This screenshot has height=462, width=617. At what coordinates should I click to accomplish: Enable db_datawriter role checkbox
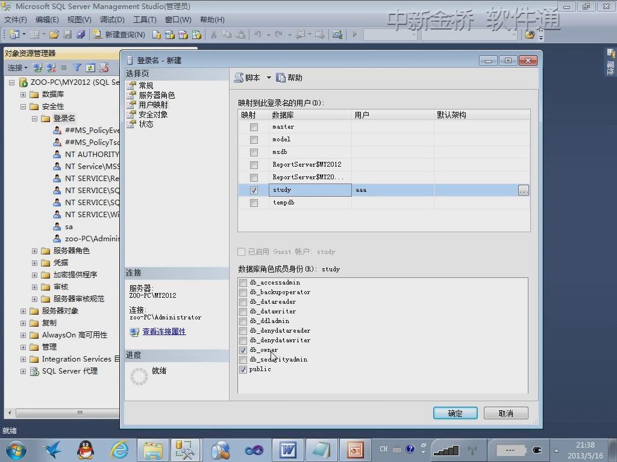click(243, 312)
